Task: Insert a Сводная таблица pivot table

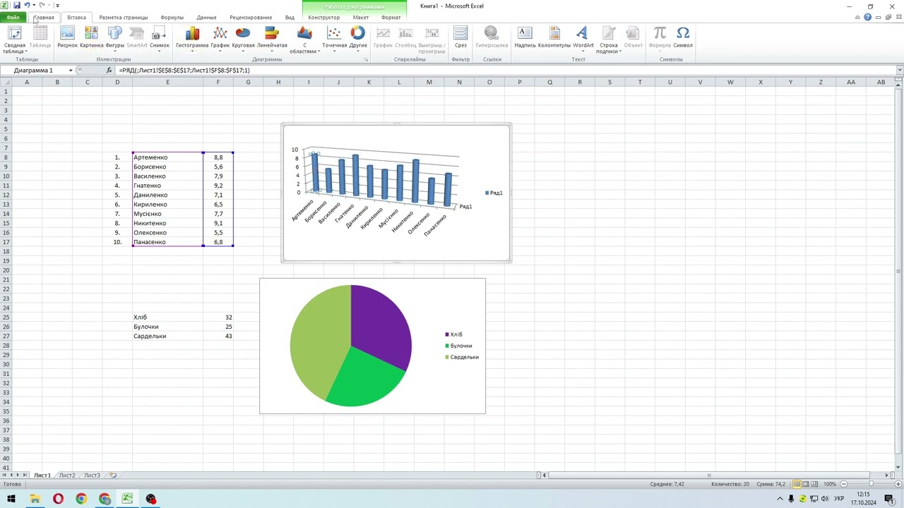Action: click(x=15, y=40)
